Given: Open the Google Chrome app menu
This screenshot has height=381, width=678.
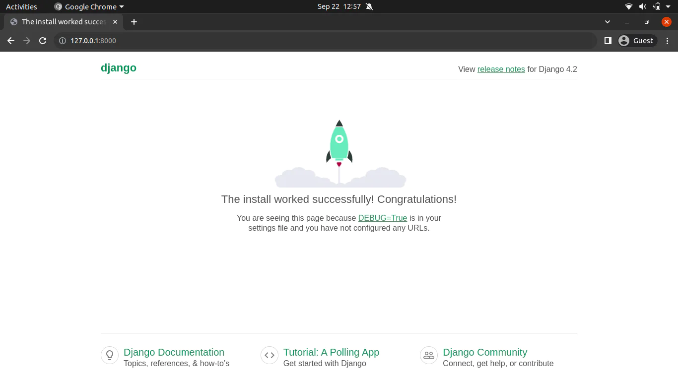Looking at the screenshot, I should (89, 7).
